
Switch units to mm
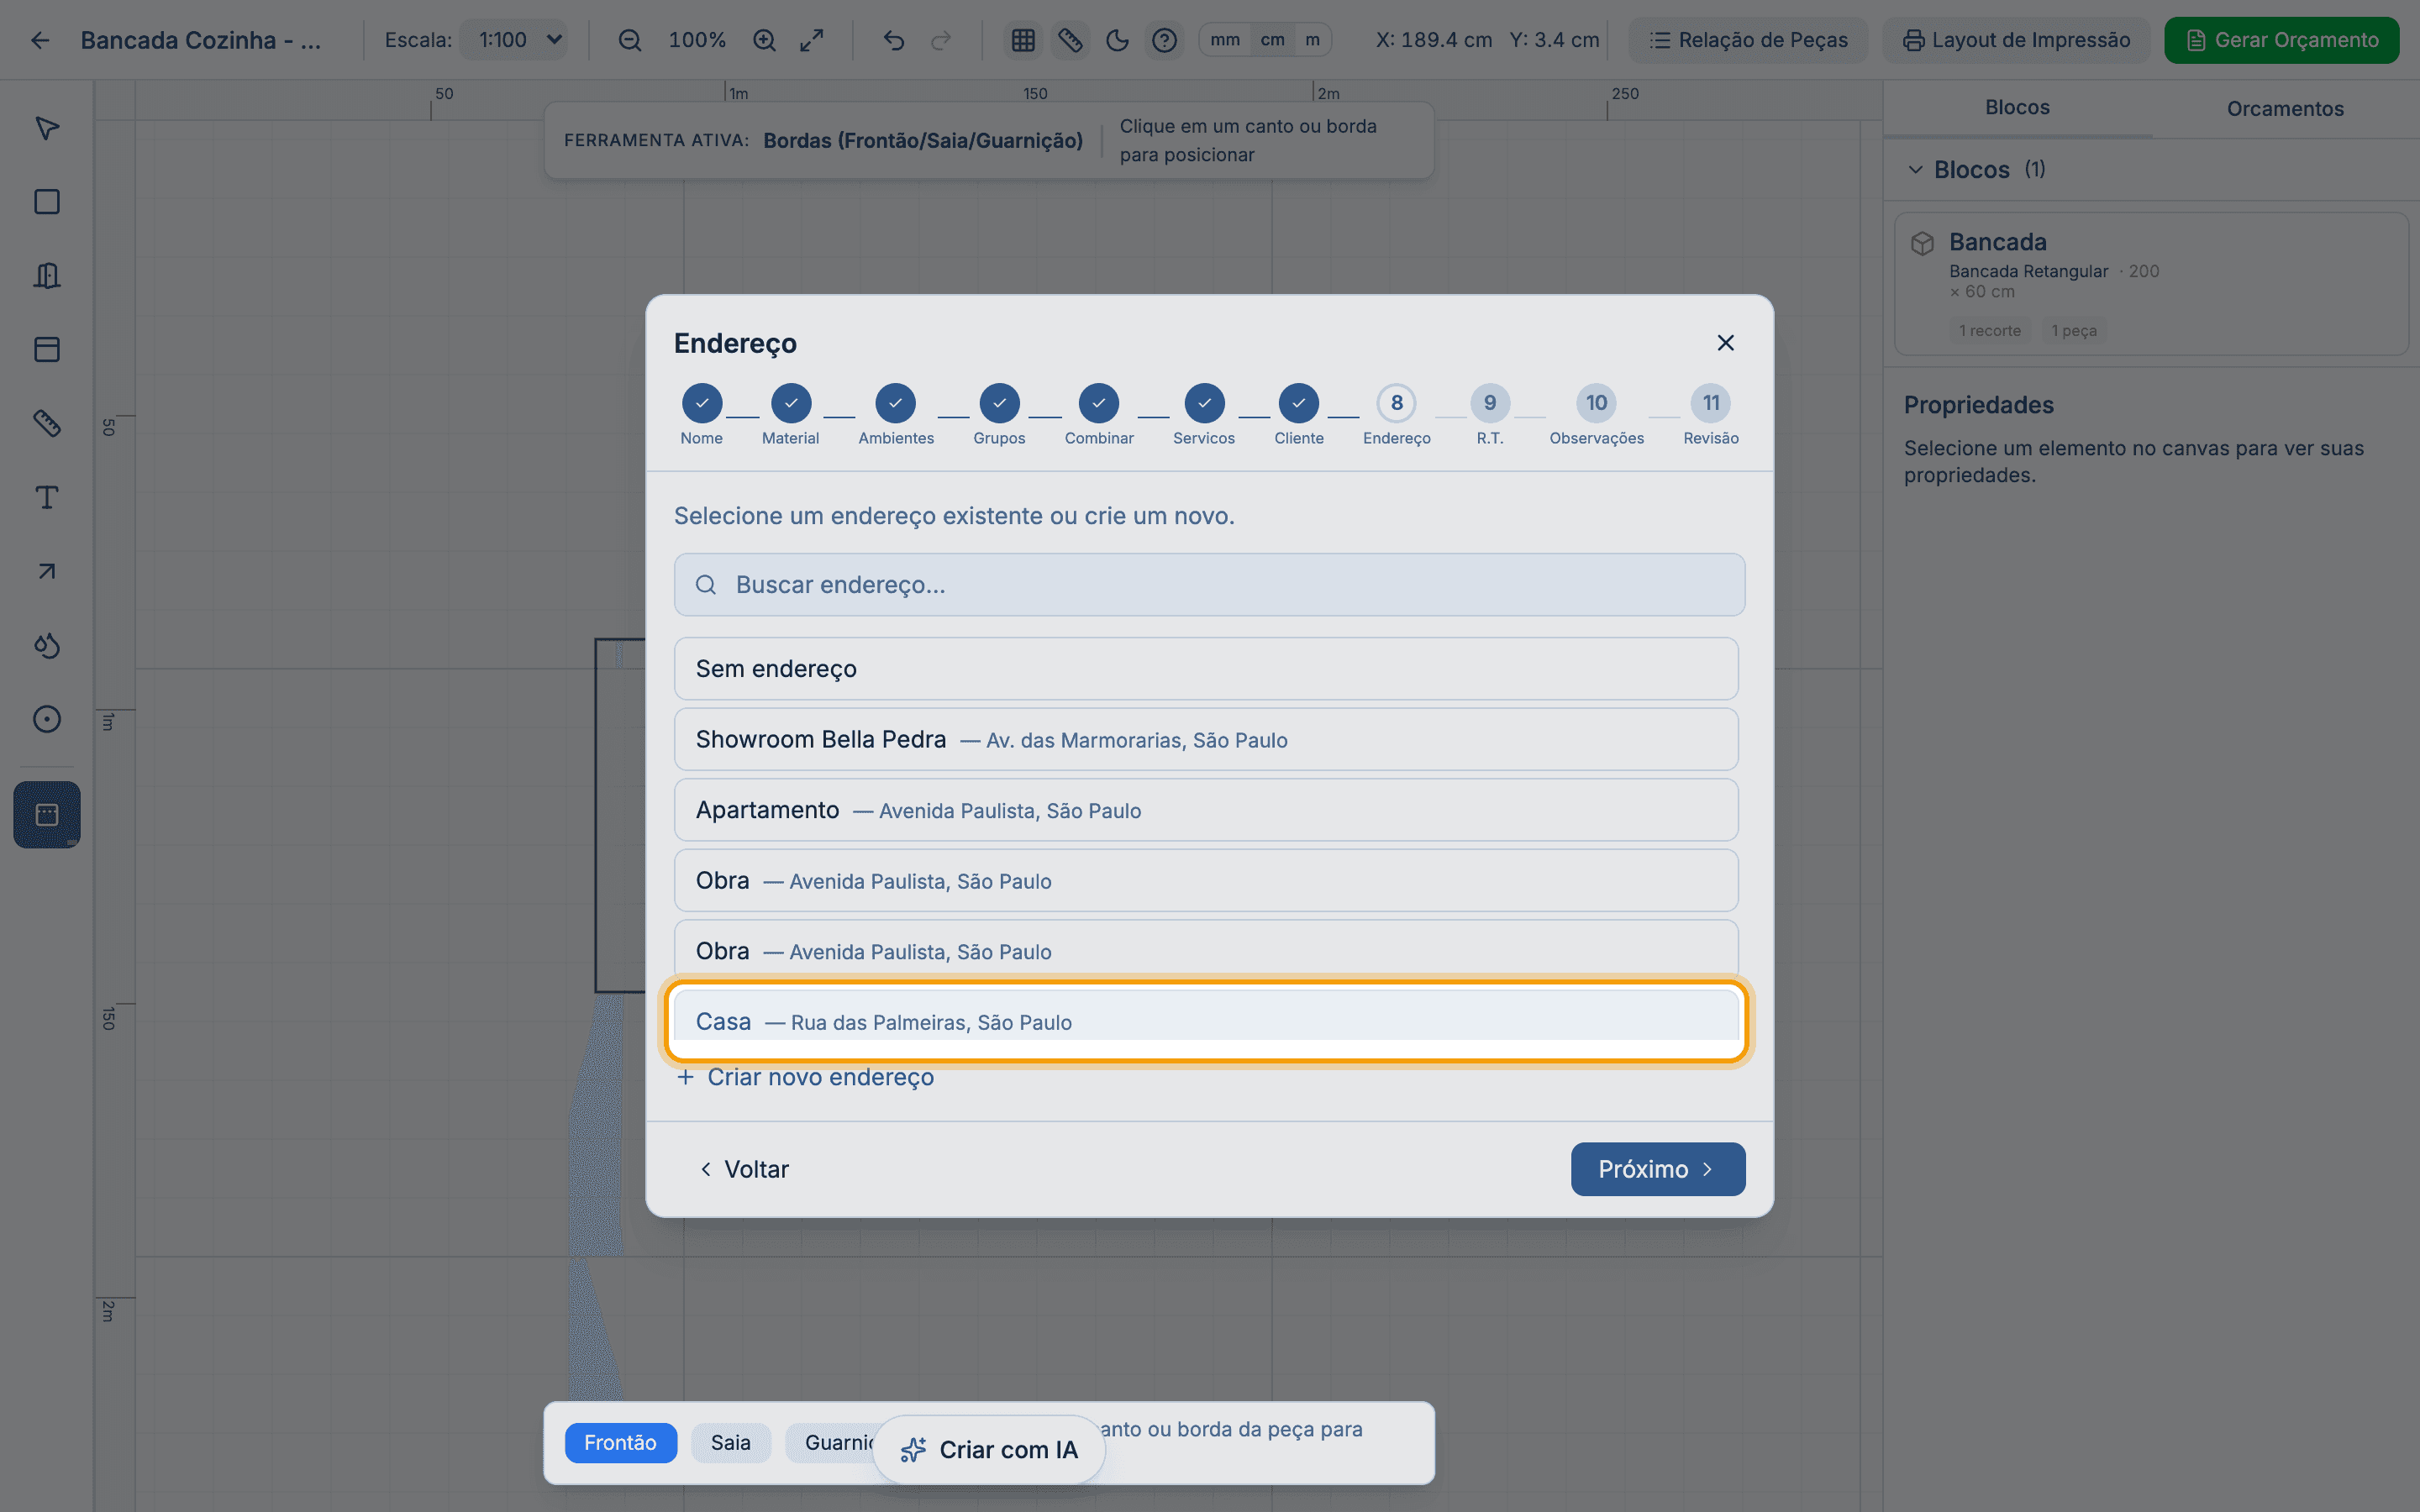coord(1225,40)
